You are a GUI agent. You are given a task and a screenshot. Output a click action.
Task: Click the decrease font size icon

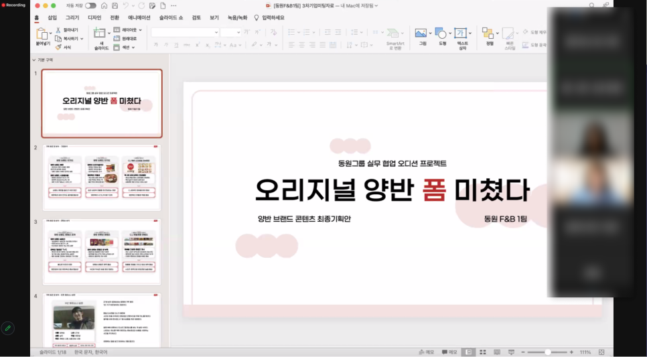click(257, 31)
